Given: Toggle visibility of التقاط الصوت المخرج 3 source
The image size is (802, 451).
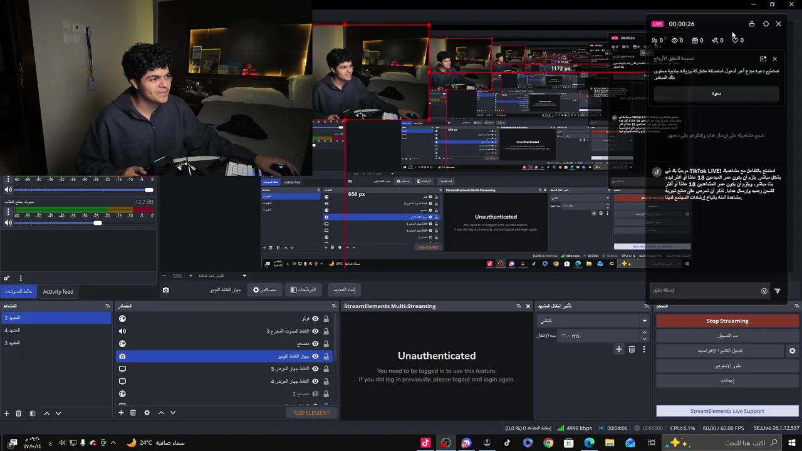Looking at the screenshot, I should click(315, 331).
